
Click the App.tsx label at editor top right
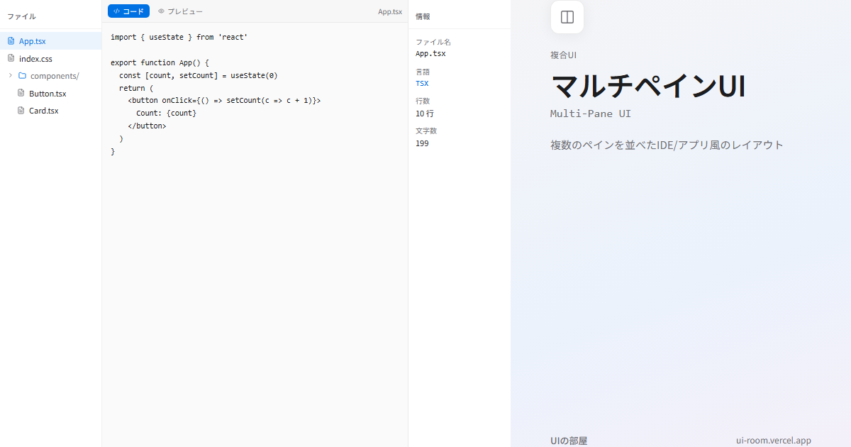pyautogui.click(x=390, y=11)
